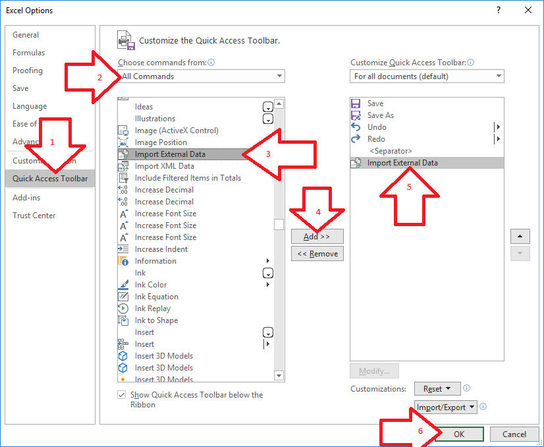Click the Ink Equation icon

[x=123, y=297]
